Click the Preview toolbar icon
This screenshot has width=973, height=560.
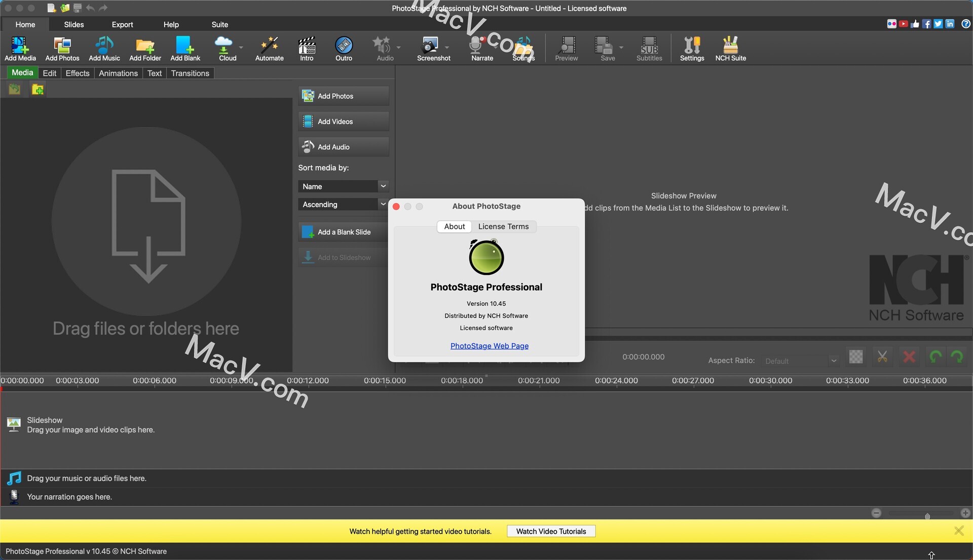pos(566,49)
